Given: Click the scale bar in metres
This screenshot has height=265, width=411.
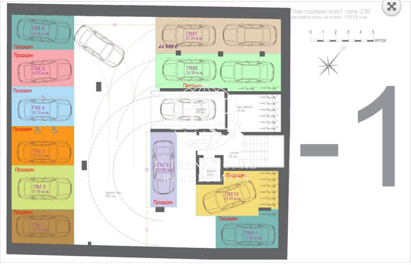Looking at the screenshot, I should [342, 37].
